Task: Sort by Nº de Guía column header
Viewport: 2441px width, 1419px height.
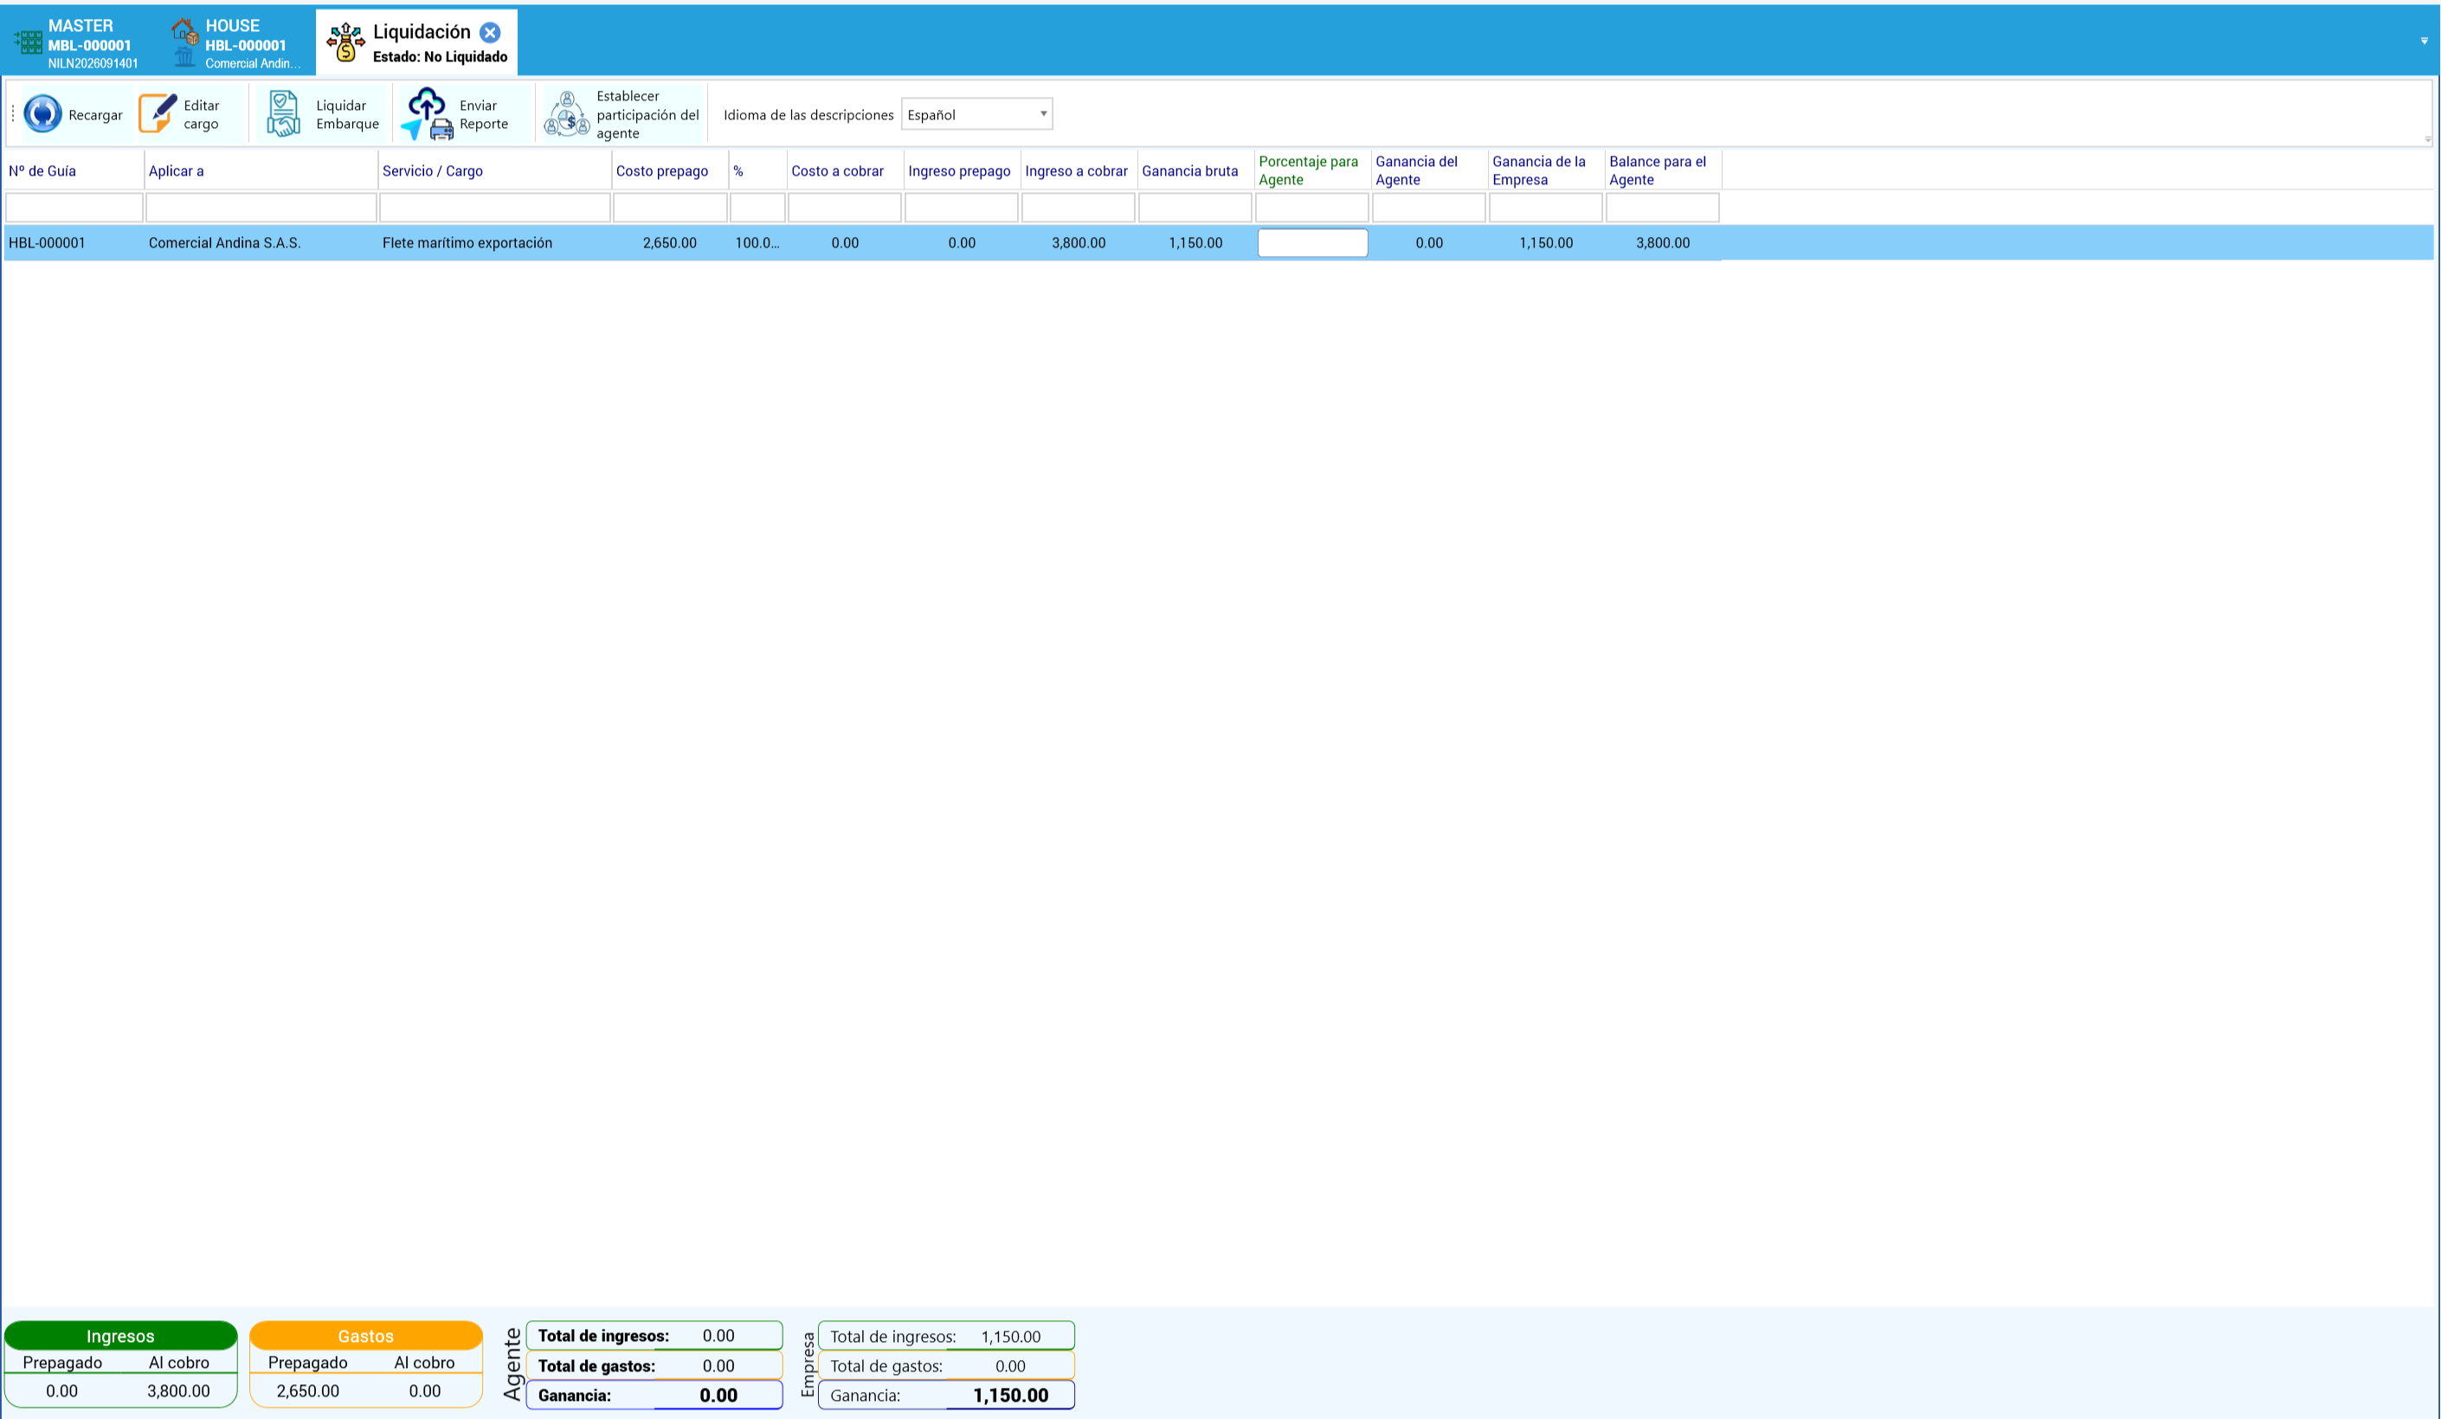Action: click(74, 170)
